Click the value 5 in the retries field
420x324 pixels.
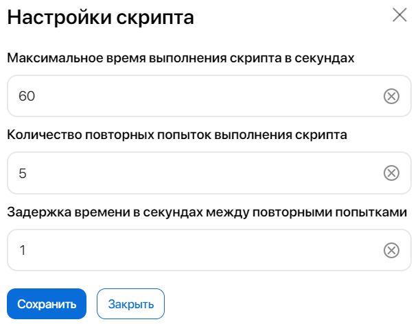coord(23,173)
